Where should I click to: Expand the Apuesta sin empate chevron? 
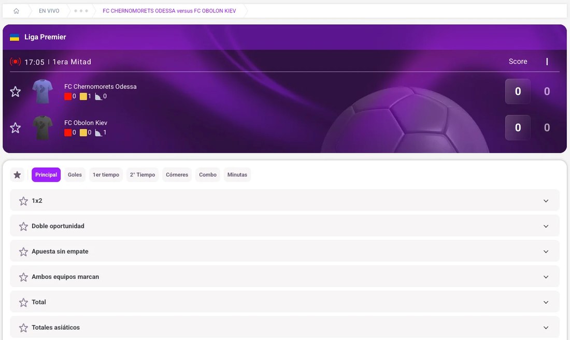(x=546, y=252)
